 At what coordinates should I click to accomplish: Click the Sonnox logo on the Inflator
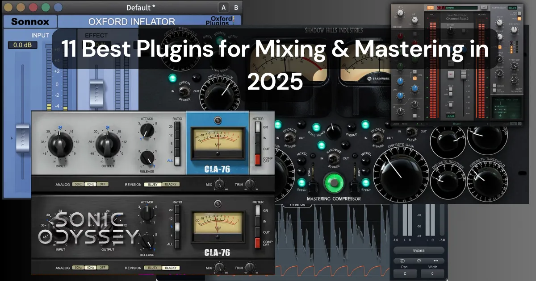click(x=29, y=21)
